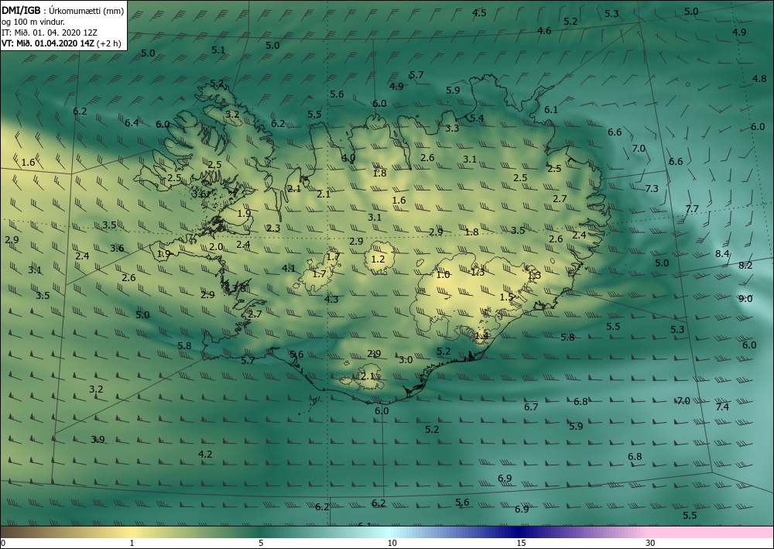Click the map value '5.1'
The image size is (774, 549).
(x=218, y=50)
